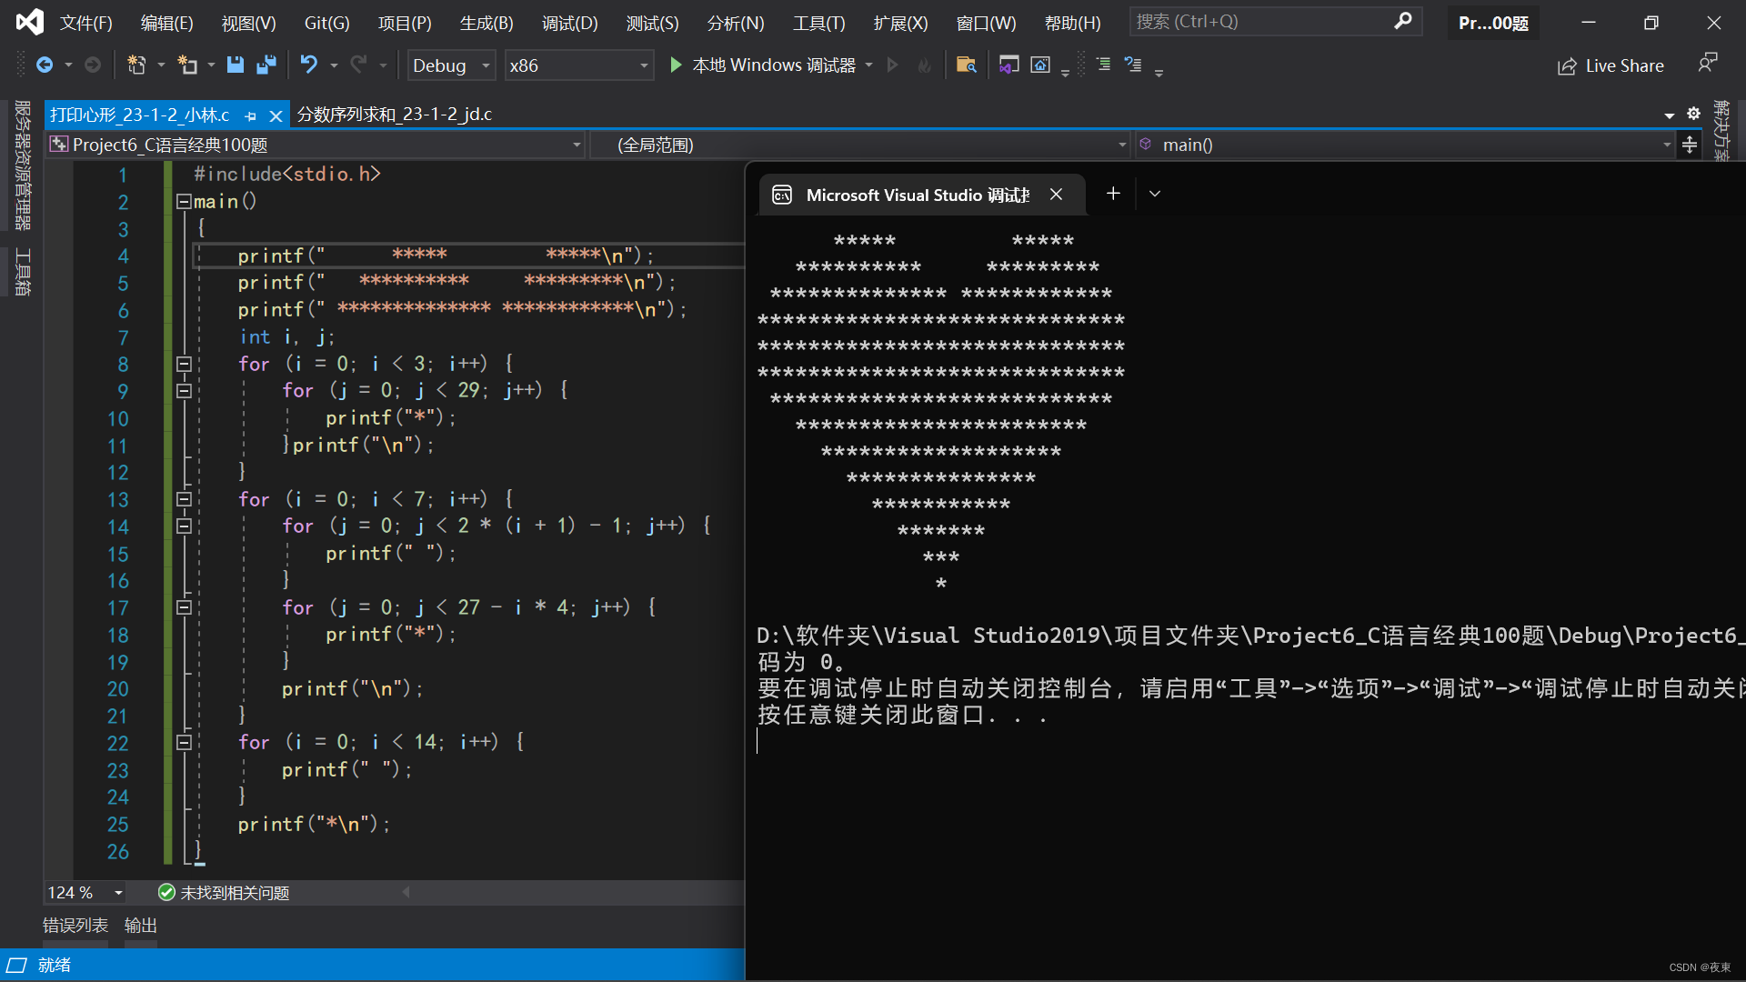Collapse the for loop at line 13
Viewport: 1746px width, 982px height.
click(184, 499)
